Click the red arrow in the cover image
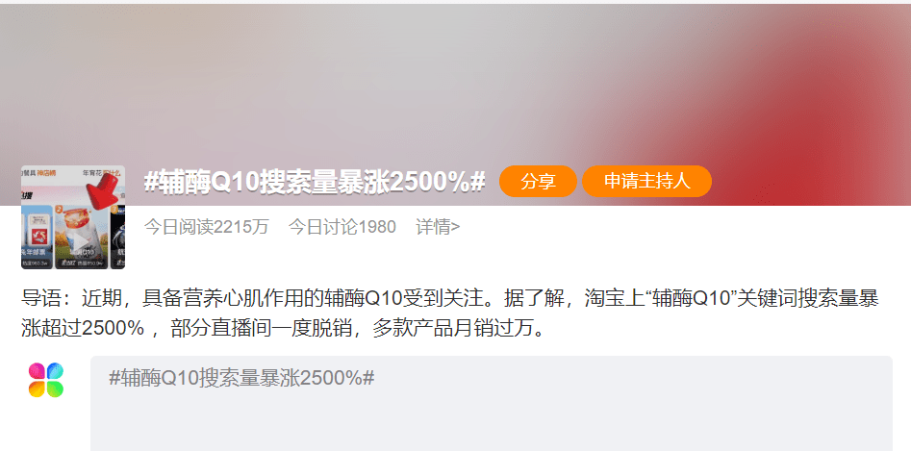The width and height of the screenshot is (911, 451). coord(102,192)
